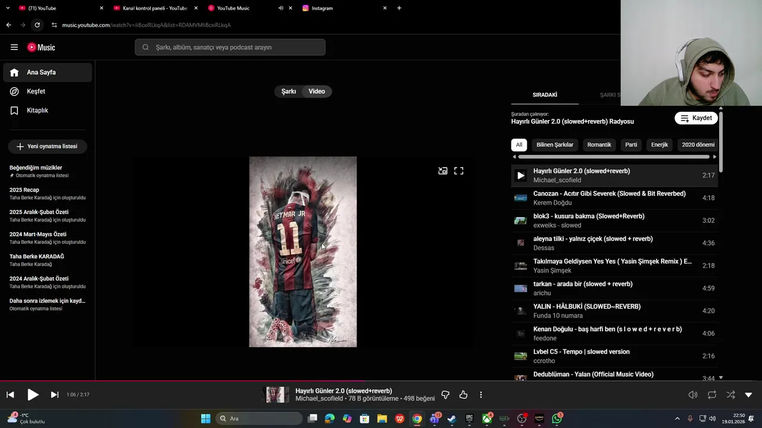The image size is (762, 428).
Task: Focus the song and album search field
Action: [x=230, y=47]
